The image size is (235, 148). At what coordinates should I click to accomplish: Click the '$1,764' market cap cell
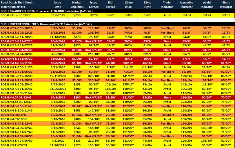[77, 115]
